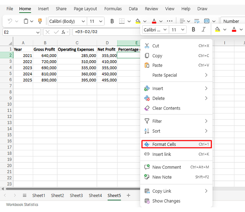Click previous sheet navigation arrow
245x212 pixels.
[x=5, y=195]
